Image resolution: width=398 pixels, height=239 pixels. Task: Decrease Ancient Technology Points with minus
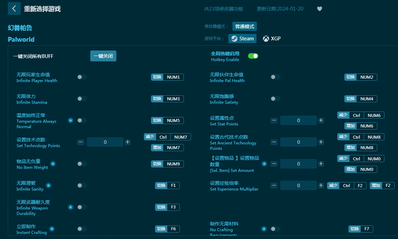[274, 142]
